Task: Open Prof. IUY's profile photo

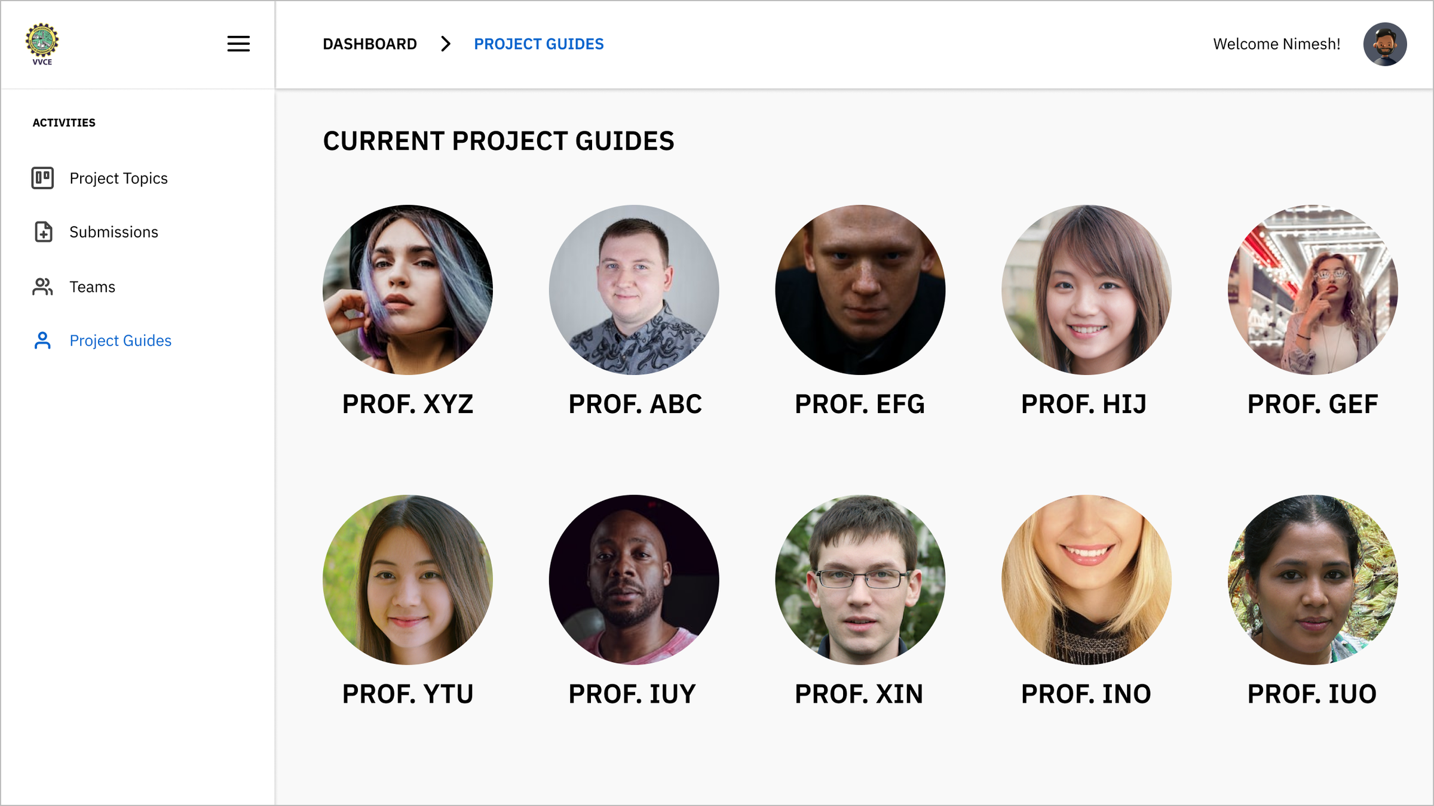Action: pyautogui.click(x=634, y=579)
